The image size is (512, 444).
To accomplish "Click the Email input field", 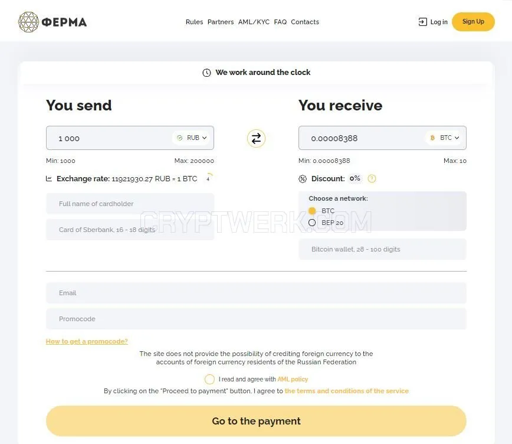I will tap(256, 293).
